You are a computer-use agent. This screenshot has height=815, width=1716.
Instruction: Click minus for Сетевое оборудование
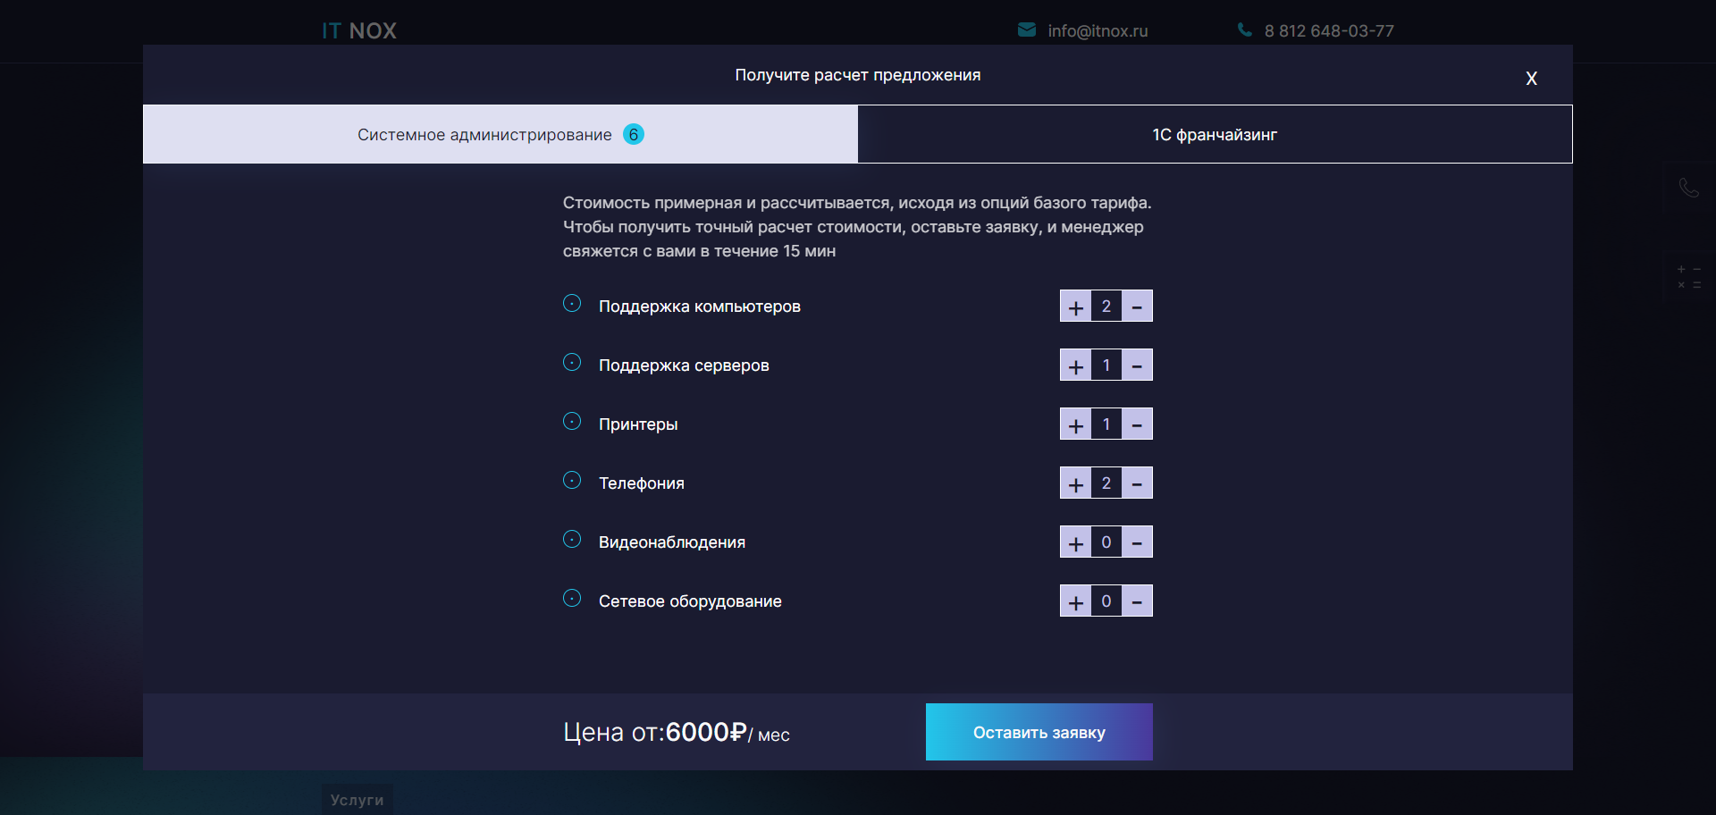(1137, 601)
